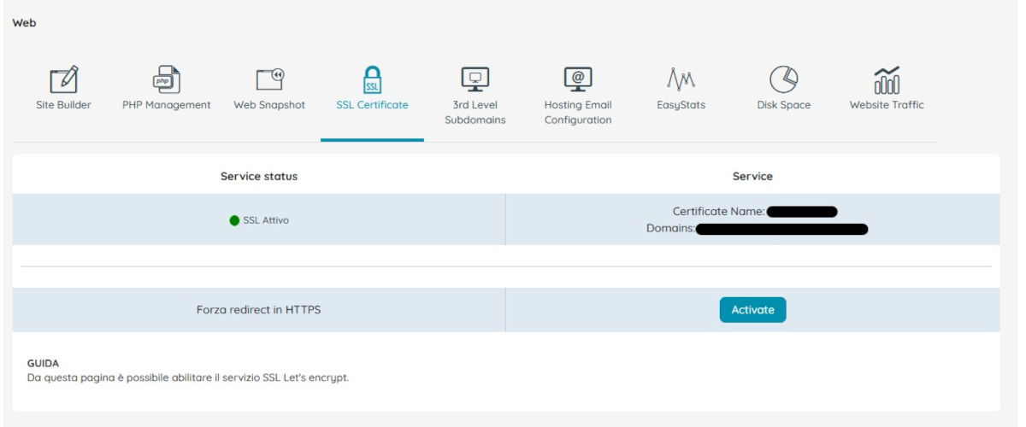This screenshot has height=427, width=1026.
Task: Click the SSL padlock icon
Action: pyautogui.click(x=372, y=79)
